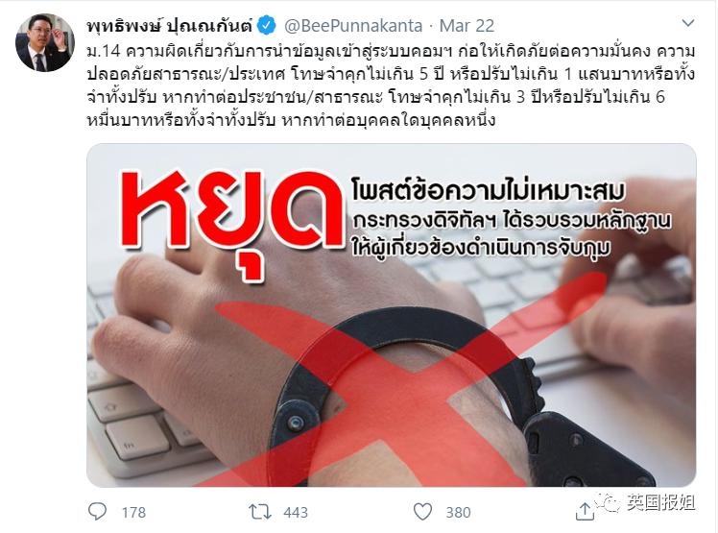The height and width of the screenshot is (533, 718).
Task: Click the last tweet line หมื่นบาทหรือทั้งจำทั้งปรับ
Action: click(180, 120)
